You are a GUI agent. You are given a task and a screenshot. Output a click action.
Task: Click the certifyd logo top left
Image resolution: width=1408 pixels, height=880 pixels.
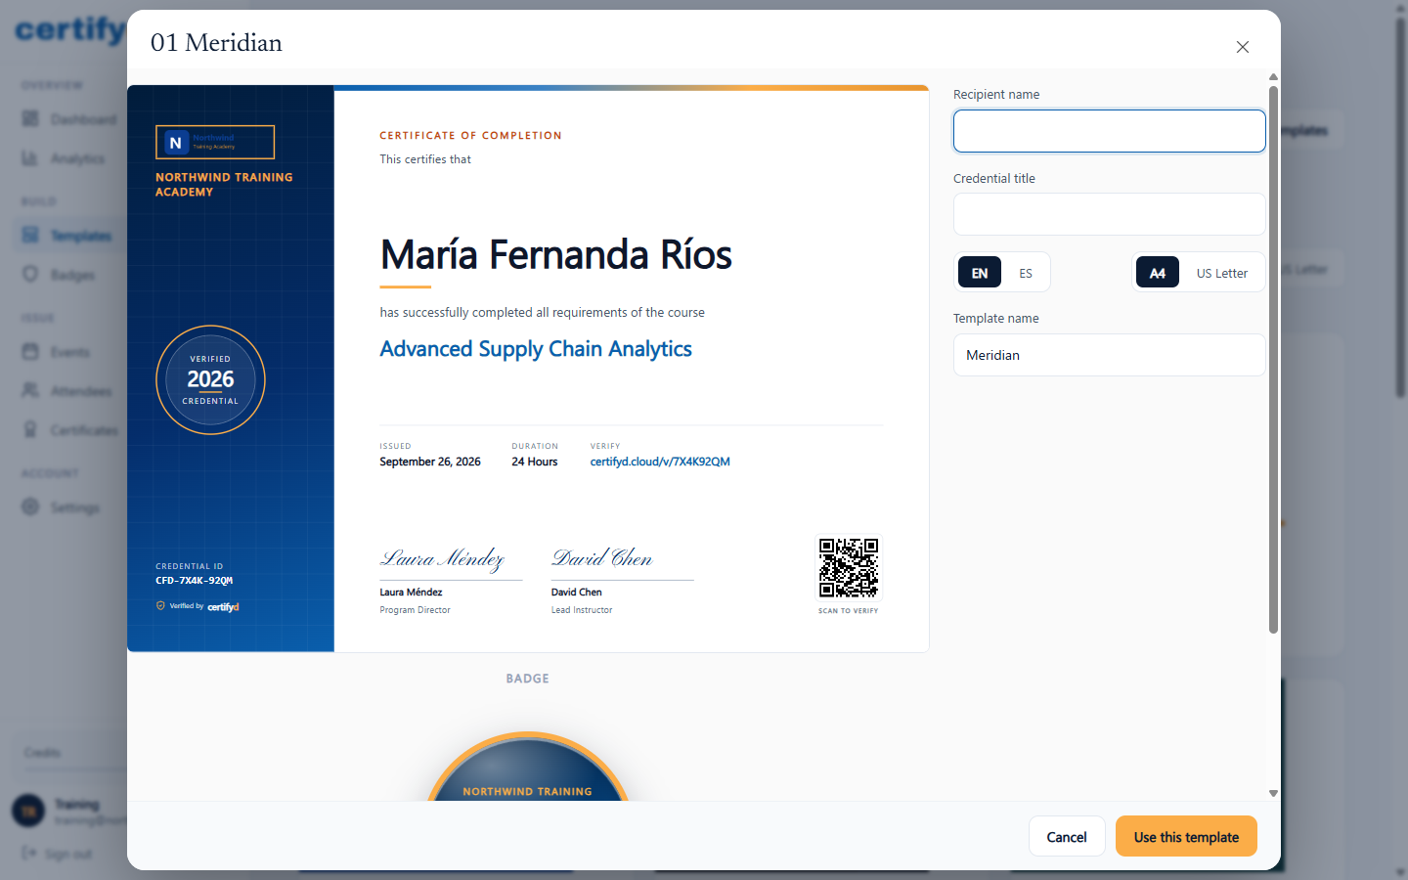[x=70, y=30]
